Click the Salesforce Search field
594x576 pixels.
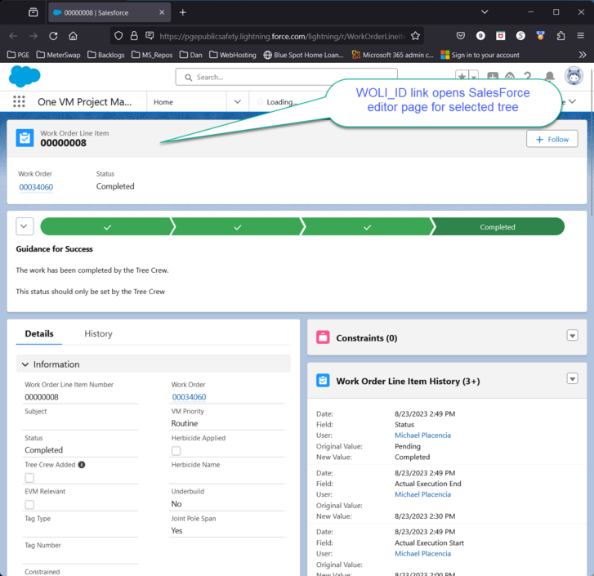point(287,77)
